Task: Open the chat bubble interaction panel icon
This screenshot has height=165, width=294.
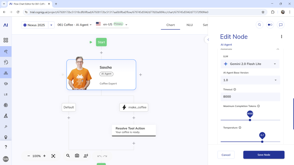Action: click(281, 25)
